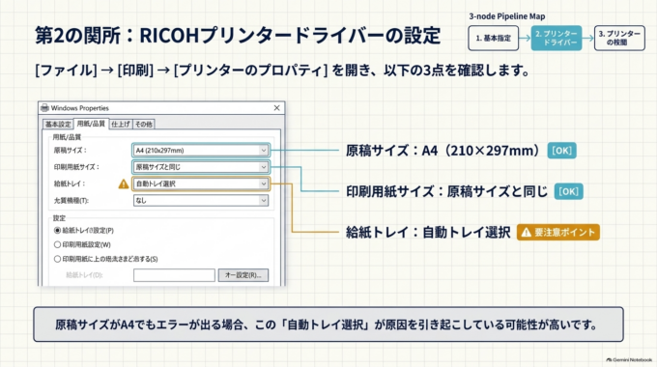Screen dimensions: 657x367
Task: Click the instruction line starting with [ファイル]
Action: [x=282, y=71]
